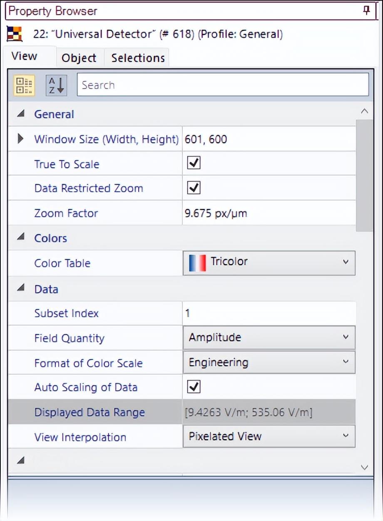Click the alphabetical A-Z sort icon
The height and width of the screenshot is (521, 383).
click(x=56, y=85)
